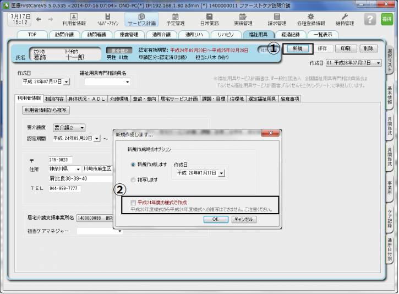The height and width of the screenshot is (294, 399).
Task: Select the 日常業務 toolbar icon
Action: [209, 19]
